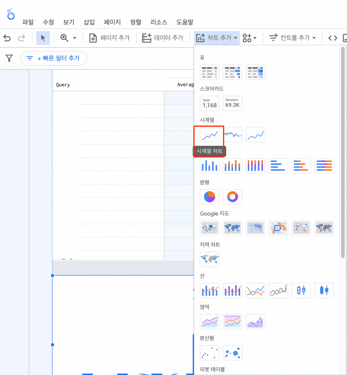The image size is (347, 375).
Task: Click the chart menu scrollbar
Action: tap(343, 152)
